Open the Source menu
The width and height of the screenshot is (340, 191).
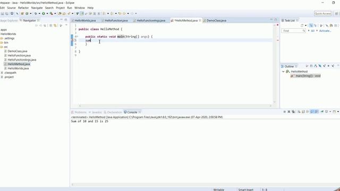(11, 8)
